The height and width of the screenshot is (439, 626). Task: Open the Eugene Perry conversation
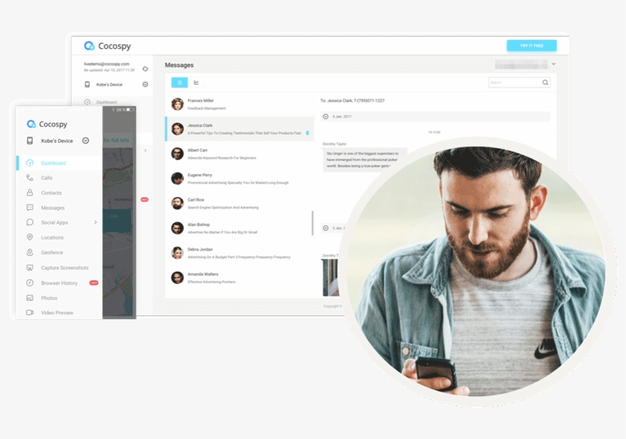[240, 179]
